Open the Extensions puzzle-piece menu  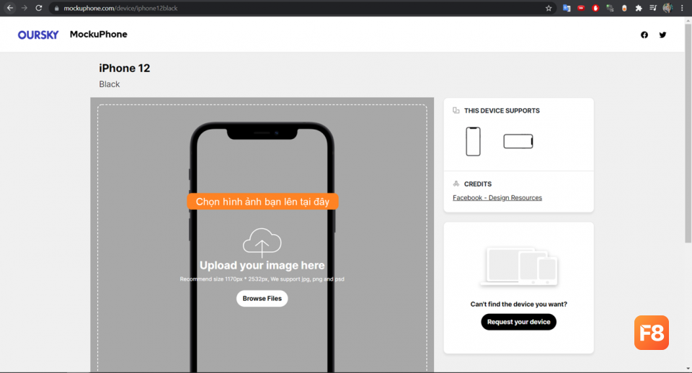(639, 8)
